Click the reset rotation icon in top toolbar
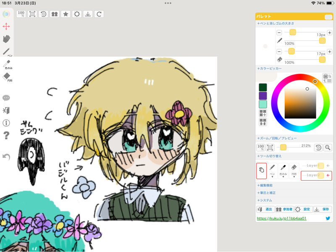Image resolution: width=336 pixels, height=252 pixels. click(43, 14)
